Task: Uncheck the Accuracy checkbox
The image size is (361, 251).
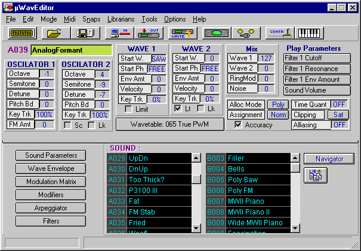Action: pos(239,125)
